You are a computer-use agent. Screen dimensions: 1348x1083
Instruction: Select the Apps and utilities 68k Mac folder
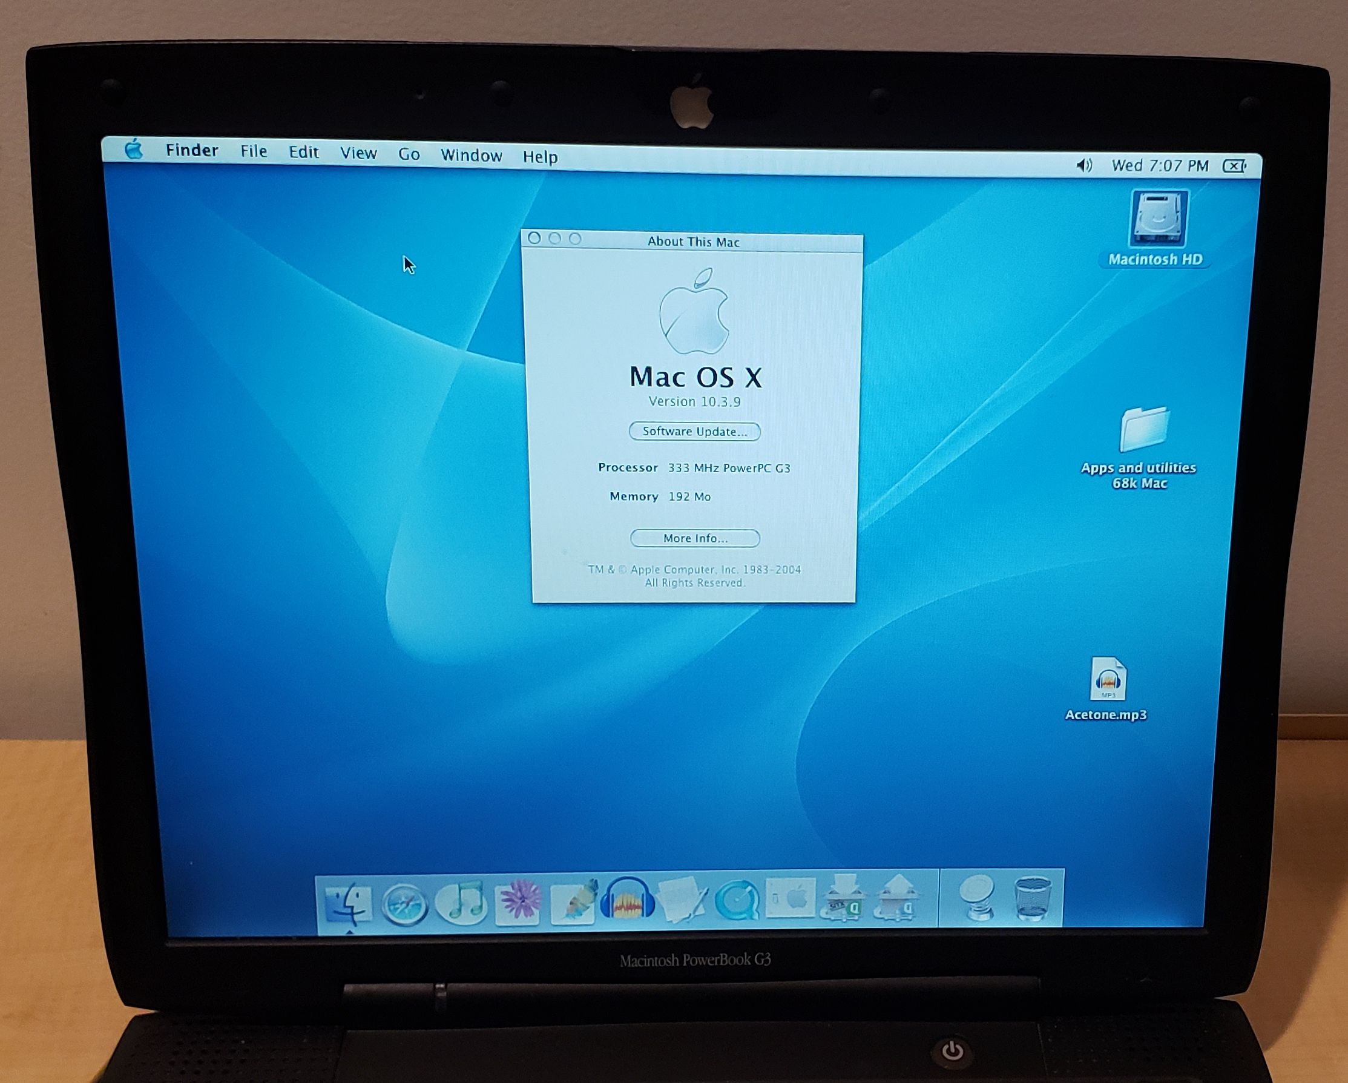(1143, 429)
